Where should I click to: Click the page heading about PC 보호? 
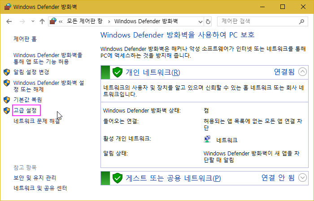click(x=178, y=35)
